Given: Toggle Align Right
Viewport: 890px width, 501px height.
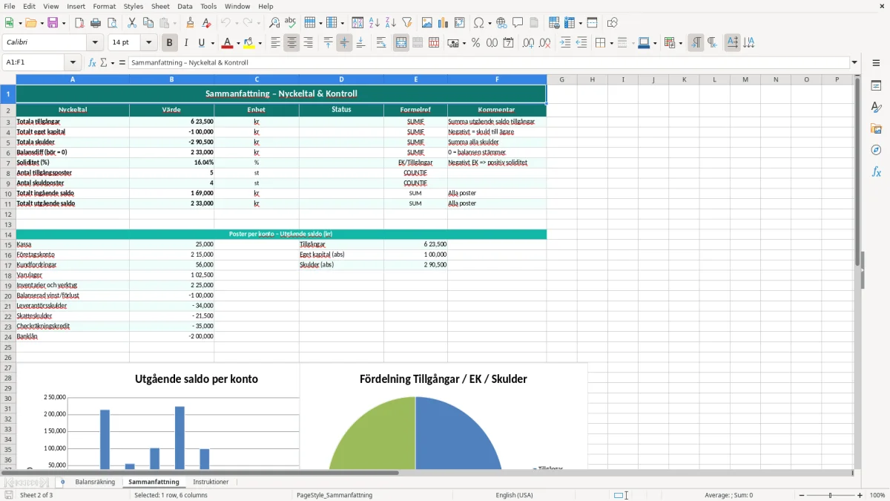Looking at the screenshot, I should point(308,43).
